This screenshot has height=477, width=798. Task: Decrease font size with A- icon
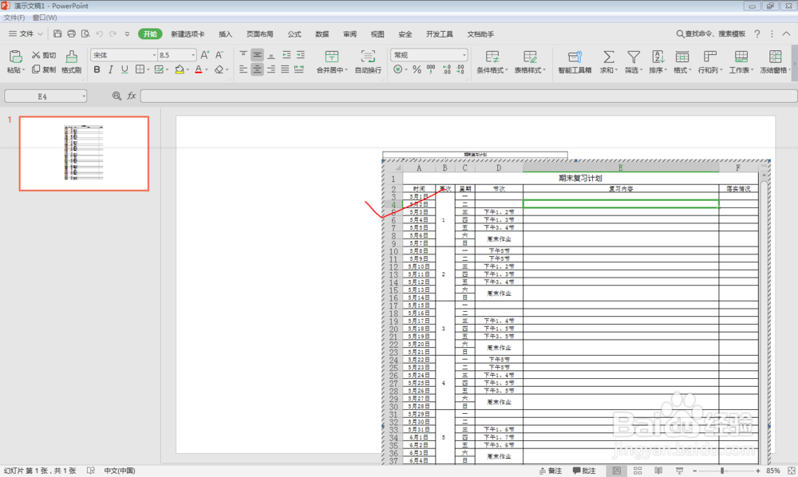click(x=219, y=55)
